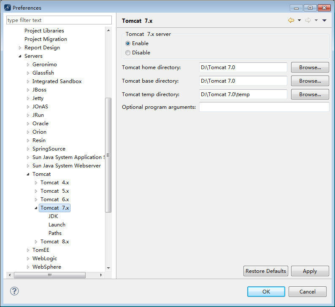
Task: Open the back history dropdown arrow
Action: click(x=299, y=20)
